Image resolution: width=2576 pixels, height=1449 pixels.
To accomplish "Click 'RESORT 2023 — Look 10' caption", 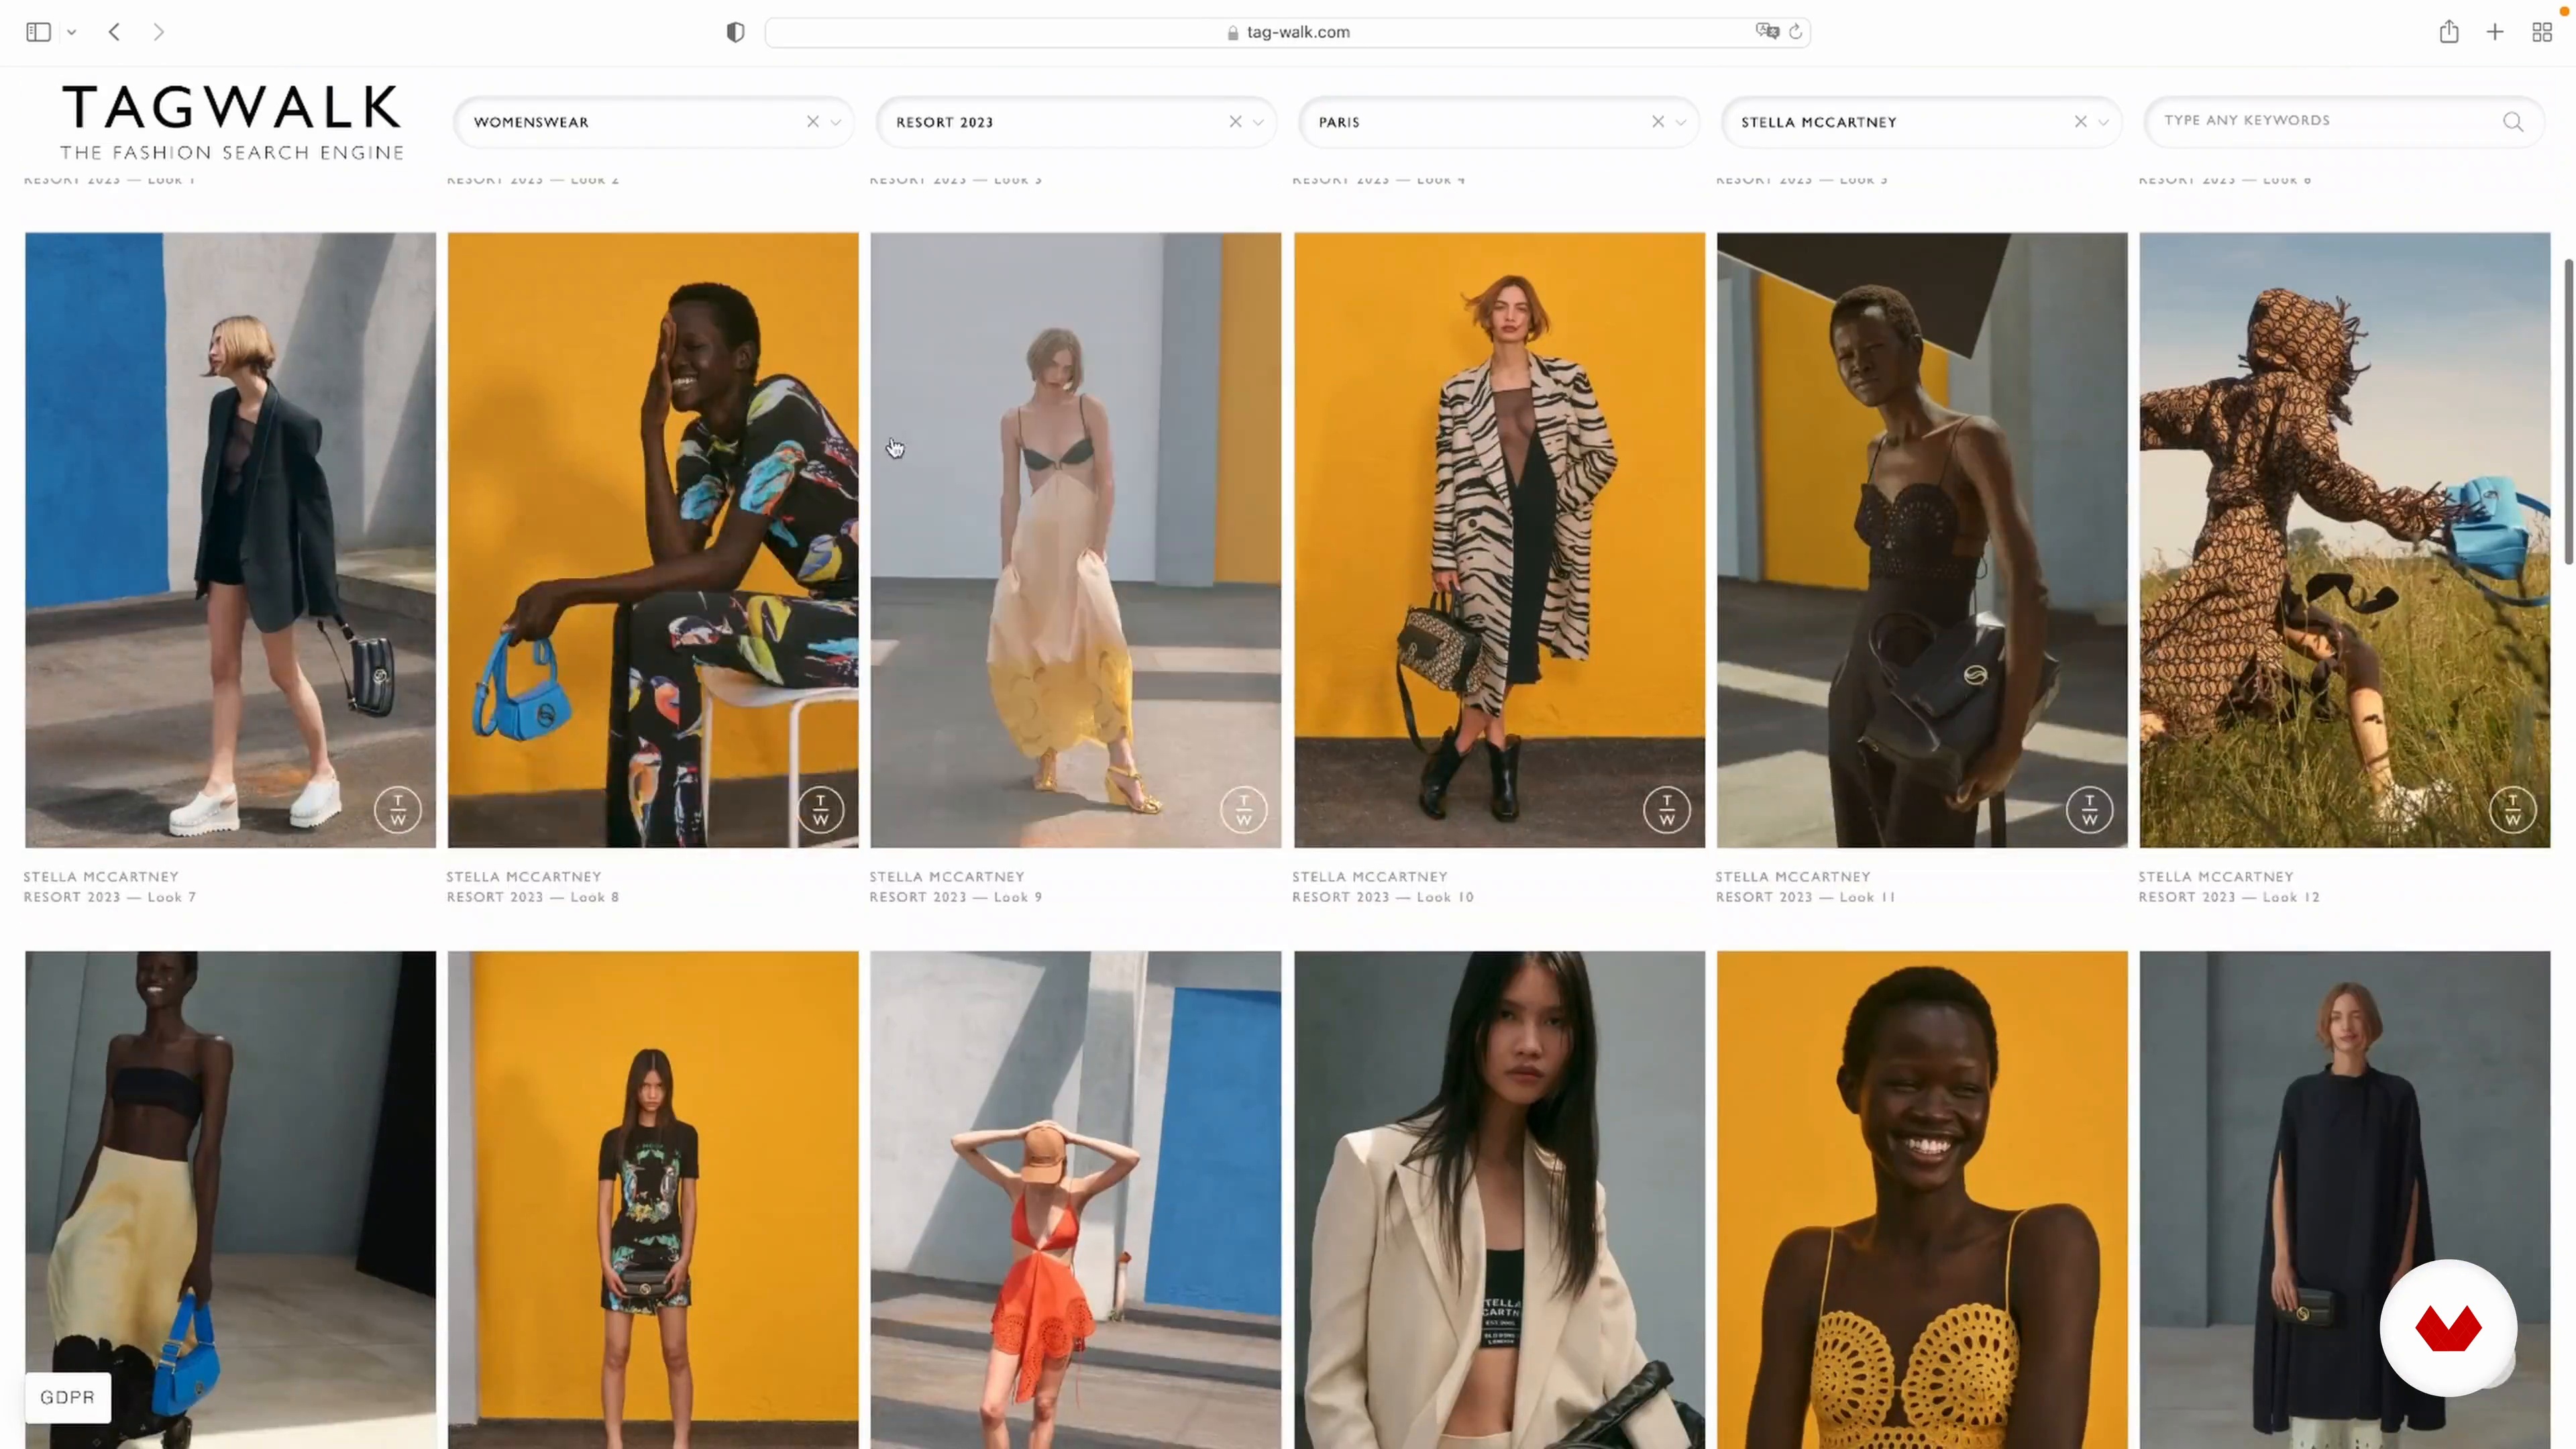I will (x=1383, y=898).
